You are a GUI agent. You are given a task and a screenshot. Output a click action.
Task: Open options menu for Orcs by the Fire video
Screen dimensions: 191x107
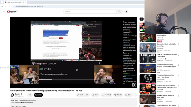coord(178,65)
